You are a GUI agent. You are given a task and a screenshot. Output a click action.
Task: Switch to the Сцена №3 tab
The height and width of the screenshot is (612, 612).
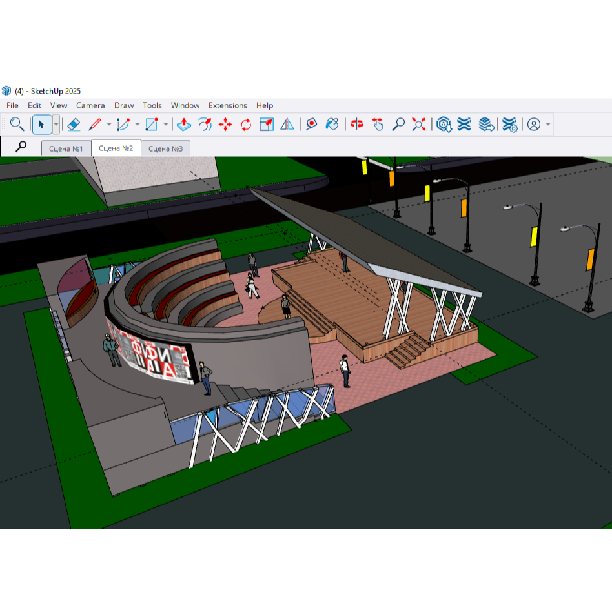tap(165, 148)
